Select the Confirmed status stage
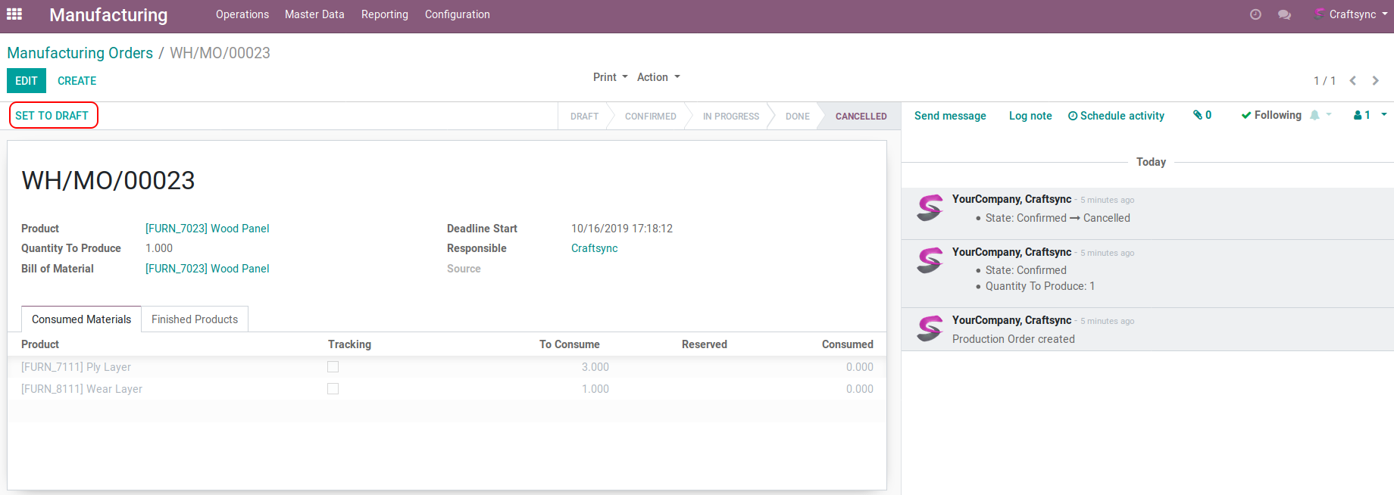This screenshot has width=1394, height=495. tap(650, 117)
